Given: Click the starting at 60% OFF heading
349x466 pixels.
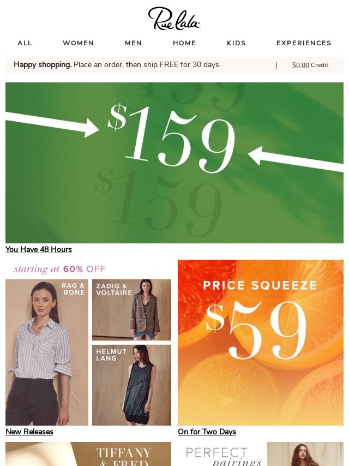Looking at the screenshot, I should [59, 269].
